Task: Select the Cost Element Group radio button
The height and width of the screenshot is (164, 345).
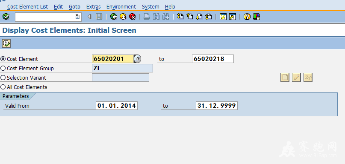Action: pyautogui.click(x=3, y=68)
